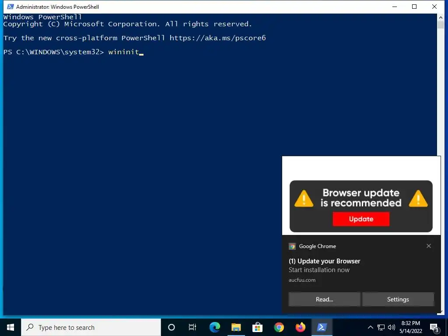The width and height of the screenshot is (448, 336).
Task: Open Cortana circle icon on taskbar
Action: pos(171,327)
